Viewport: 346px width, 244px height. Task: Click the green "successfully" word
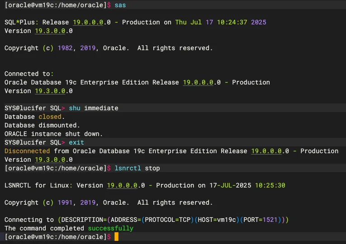111,228
